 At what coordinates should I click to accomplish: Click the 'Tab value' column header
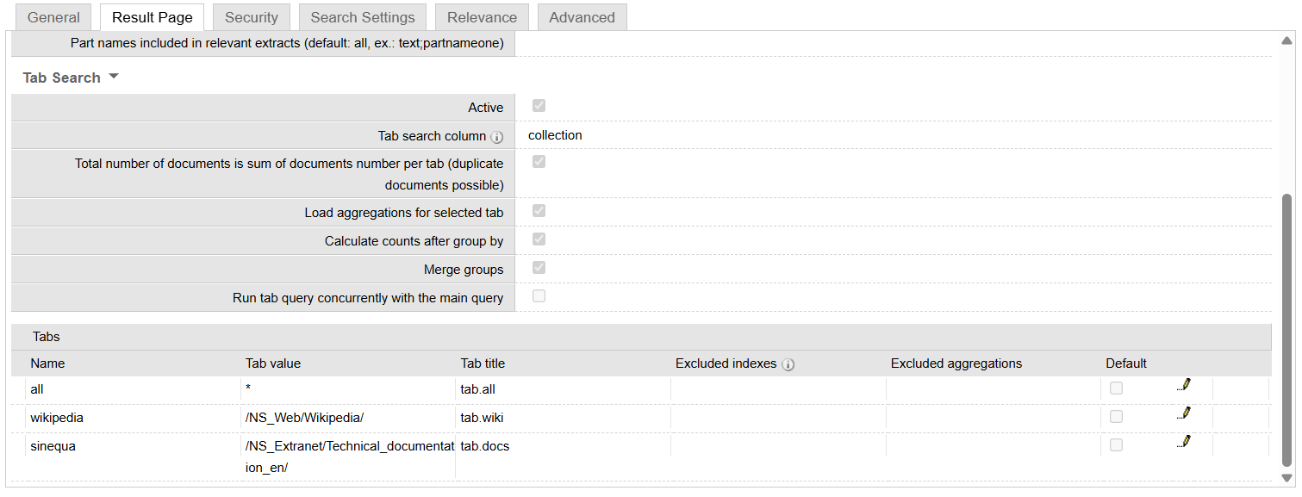[273, 363]
